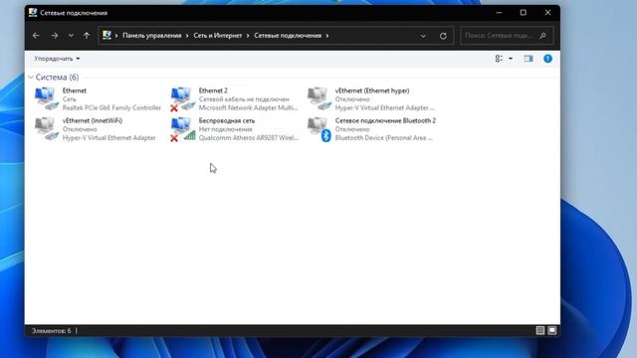Click Realtek PCIe GbE Family Controller text
The width and height of the screenshot is (637, 358).
(111, 107)
